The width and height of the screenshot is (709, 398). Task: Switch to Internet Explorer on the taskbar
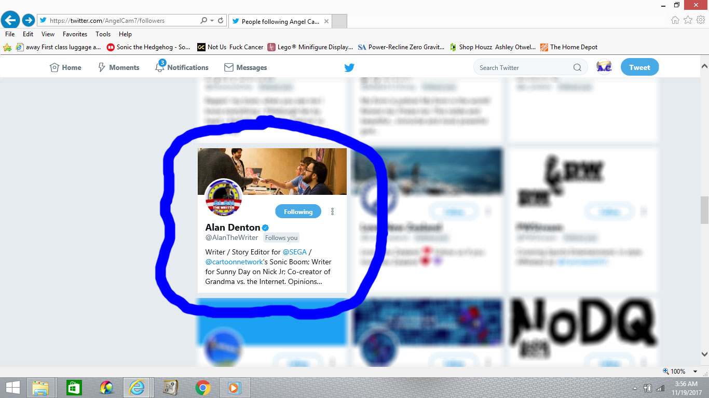point(137,388)
